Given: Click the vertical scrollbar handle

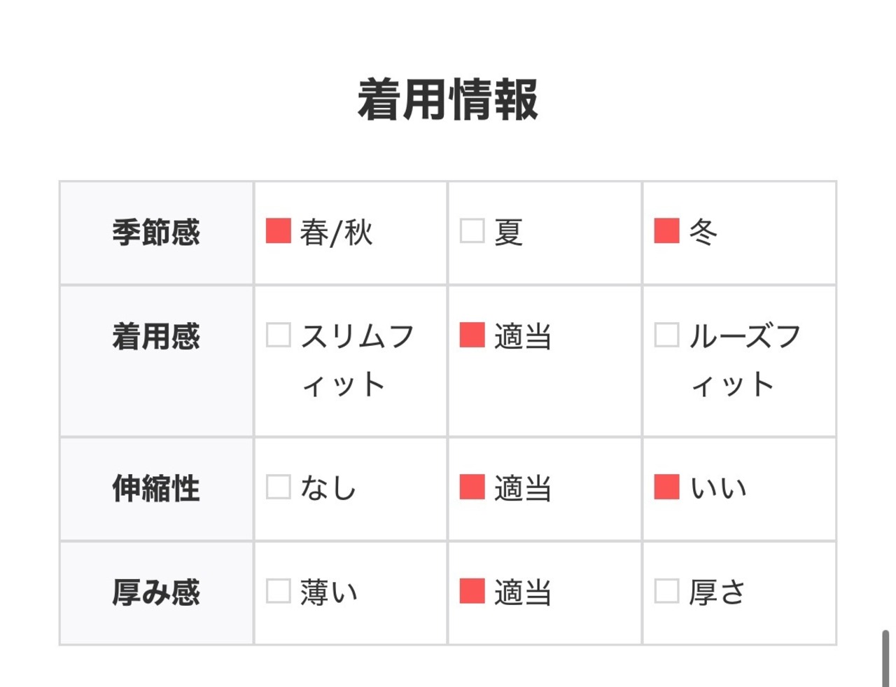Looking at the screenshot, I should [x=885, y=658].
